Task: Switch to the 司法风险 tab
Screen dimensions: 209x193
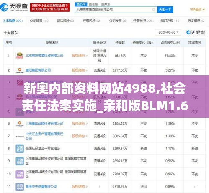Action: click(x=65, y=21)
